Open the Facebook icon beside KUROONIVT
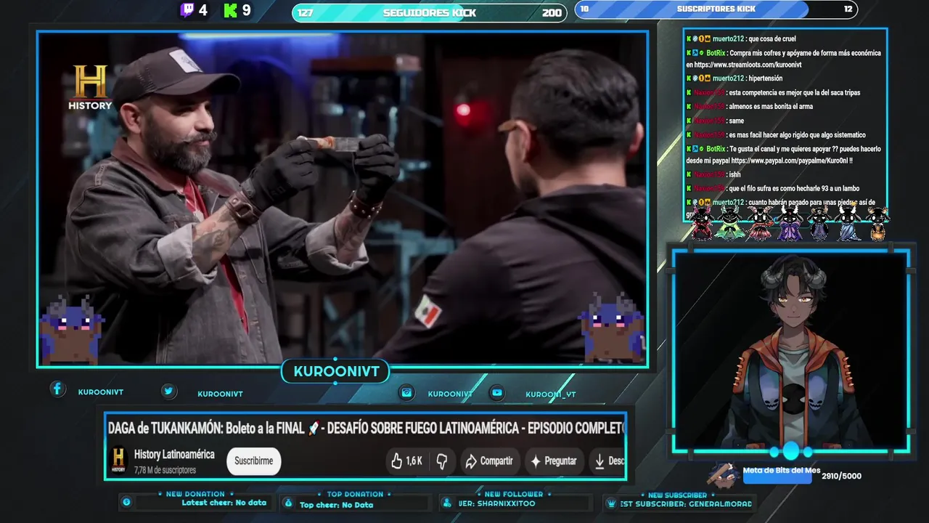This screenshot has height=523, width=929. (57, 389)
